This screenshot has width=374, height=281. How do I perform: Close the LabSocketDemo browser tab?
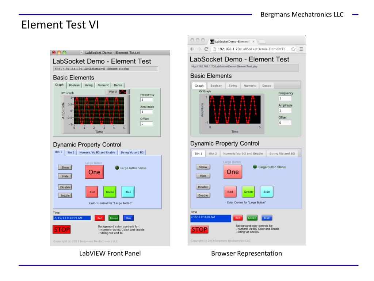click(x=253, y=42)
